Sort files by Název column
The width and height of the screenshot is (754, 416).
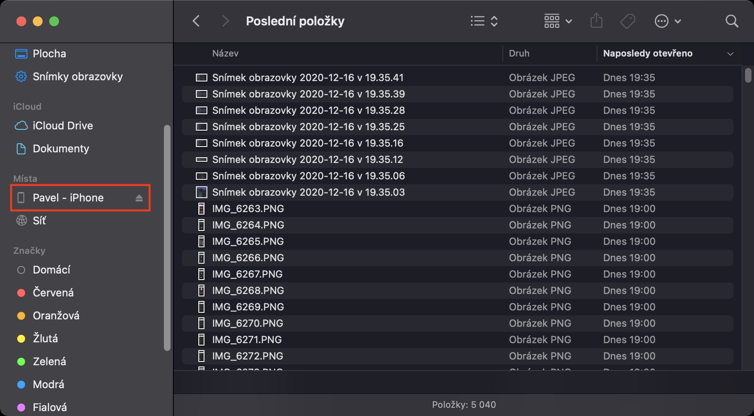point(225,53)
